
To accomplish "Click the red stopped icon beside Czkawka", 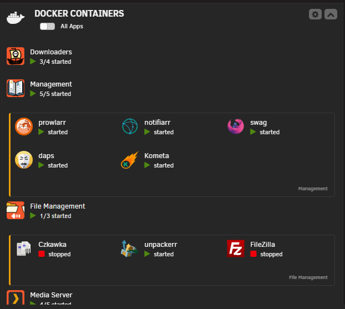I will [x=42, y=254].
